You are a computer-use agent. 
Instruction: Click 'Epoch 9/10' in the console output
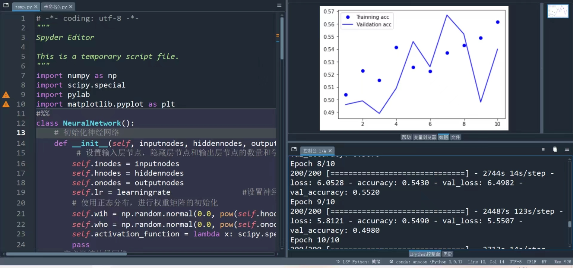[x=312, y=202]
